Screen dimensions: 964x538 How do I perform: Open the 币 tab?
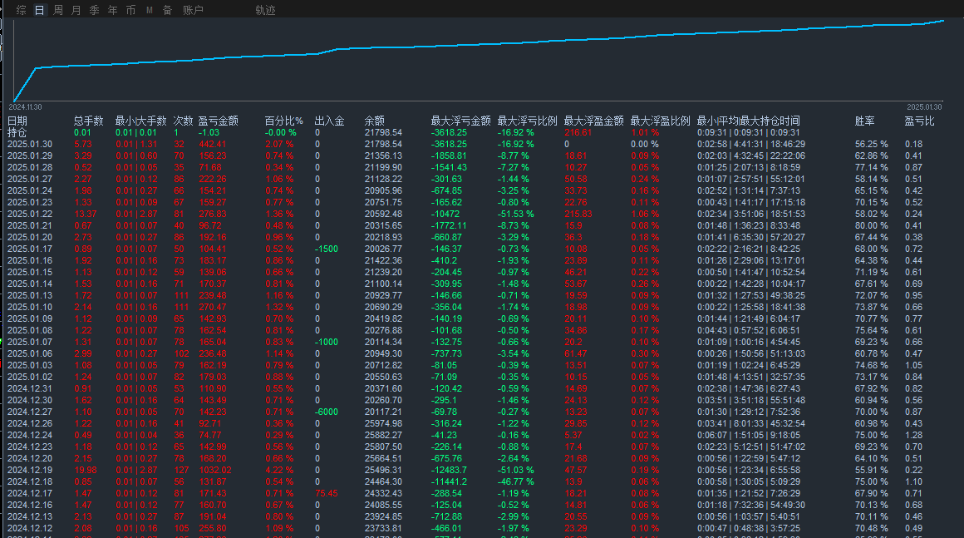pos(130,11)
